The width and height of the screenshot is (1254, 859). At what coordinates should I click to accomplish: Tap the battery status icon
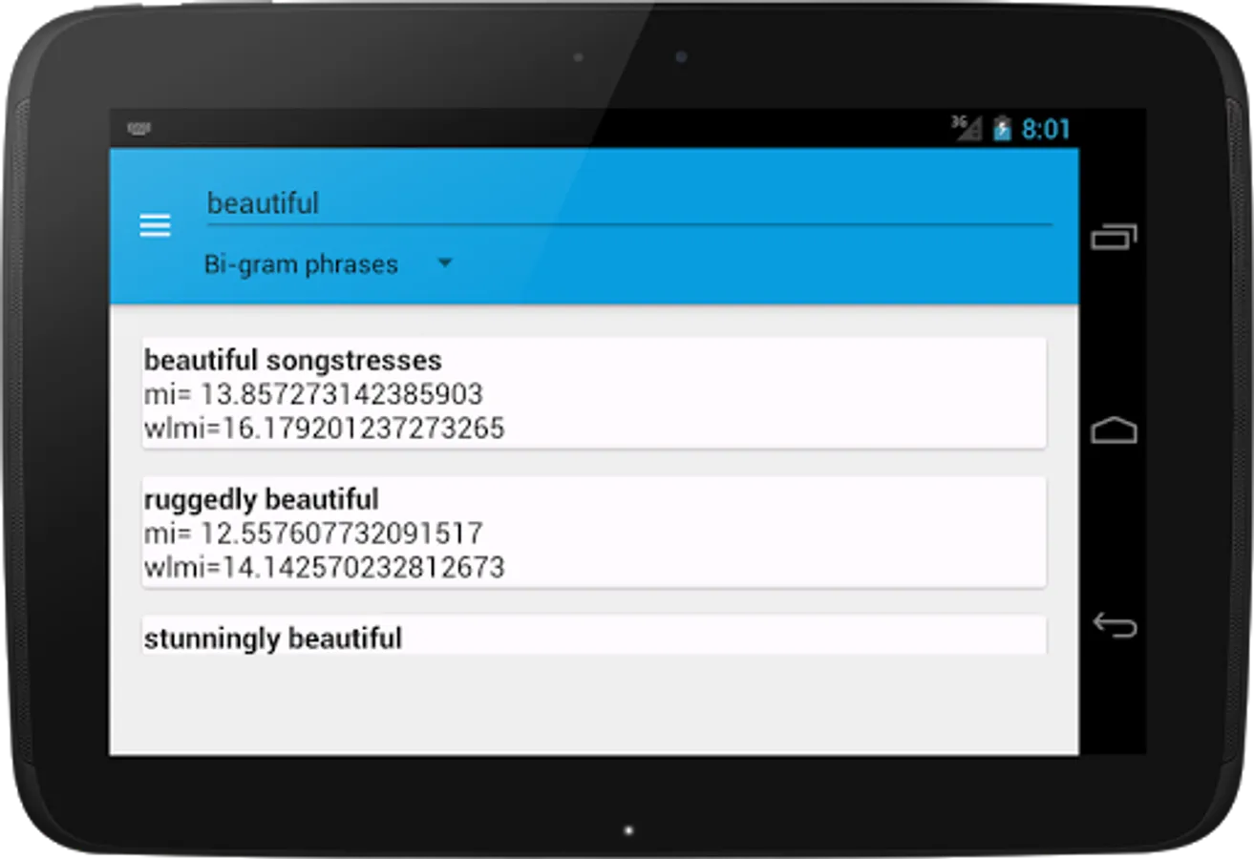(x=1002, y=129)
